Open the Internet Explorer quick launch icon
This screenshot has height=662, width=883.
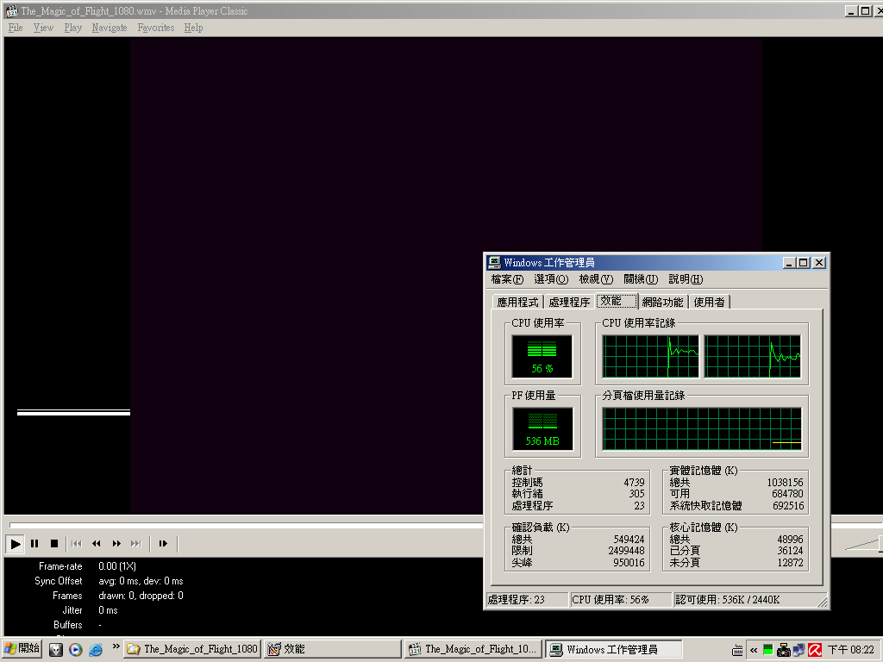click(95, 649)
